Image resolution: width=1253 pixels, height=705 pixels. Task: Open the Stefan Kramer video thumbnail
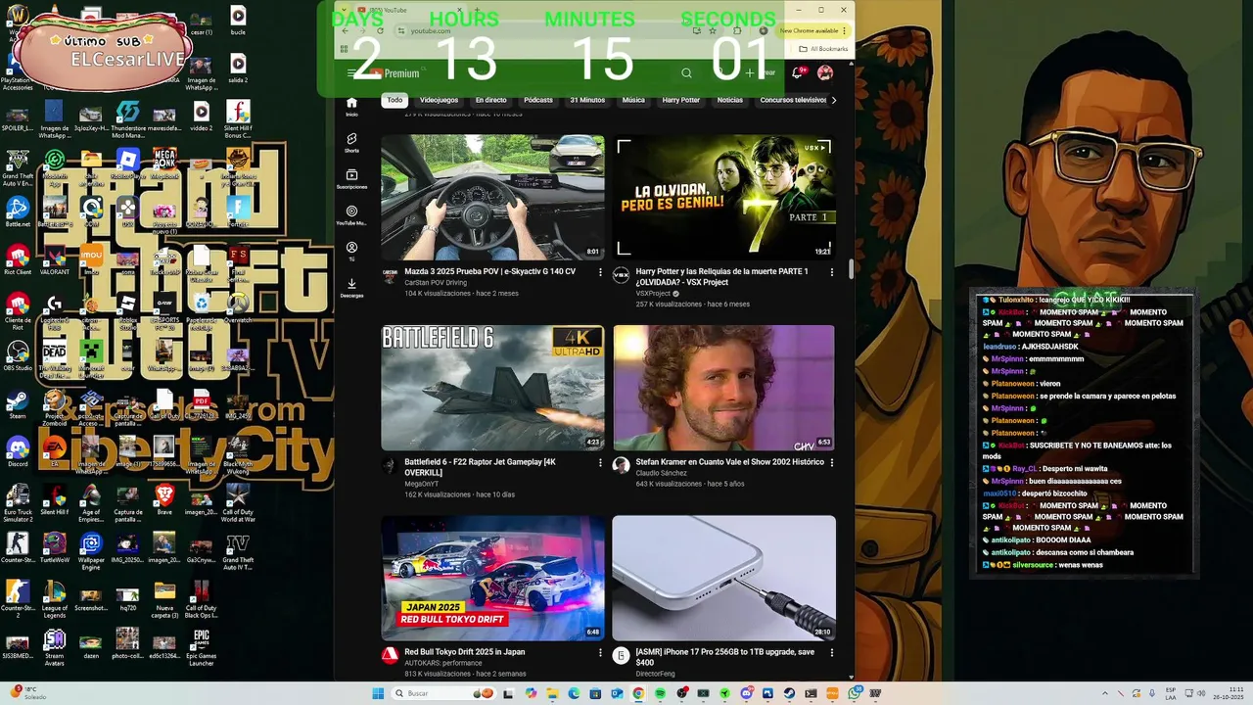(x=724, y=388)
